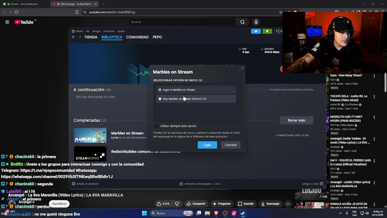Go back in the browser
387x218 pixels.
(4, 12)
